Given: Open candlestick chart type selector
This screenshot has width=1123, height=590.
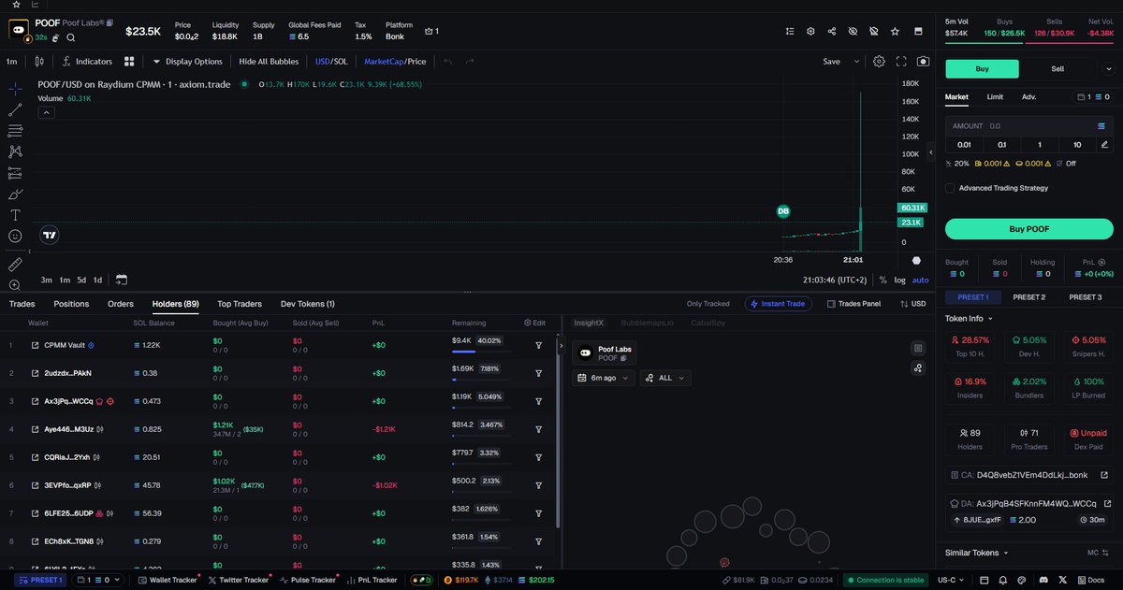Looking at the screenshot, I should (x=39, y=62).
